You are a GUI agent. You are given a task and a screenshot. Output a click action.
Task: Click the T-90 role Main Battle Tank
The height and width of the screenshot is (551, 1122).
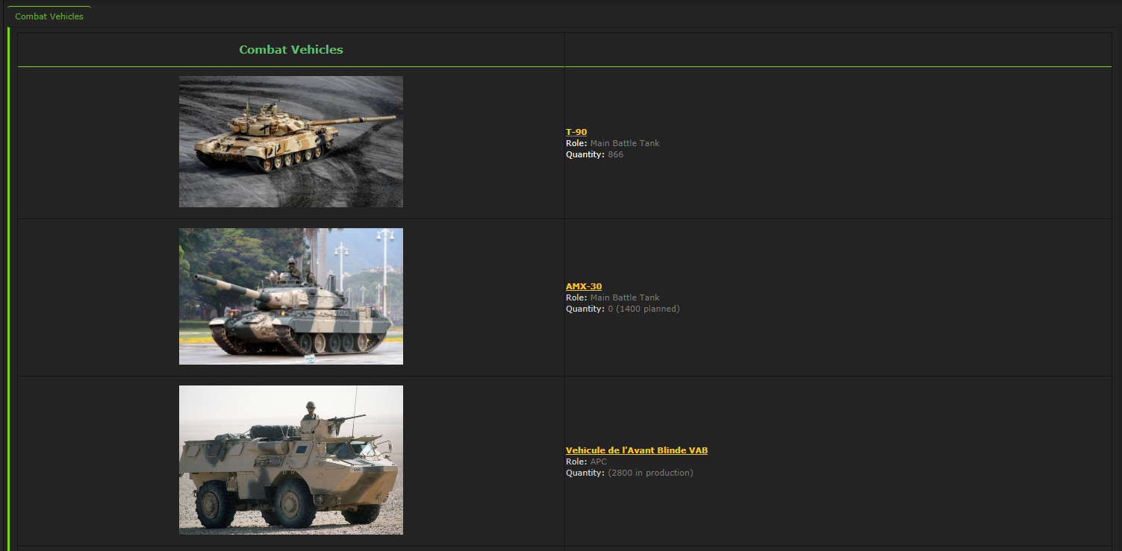tap(625, 143)
